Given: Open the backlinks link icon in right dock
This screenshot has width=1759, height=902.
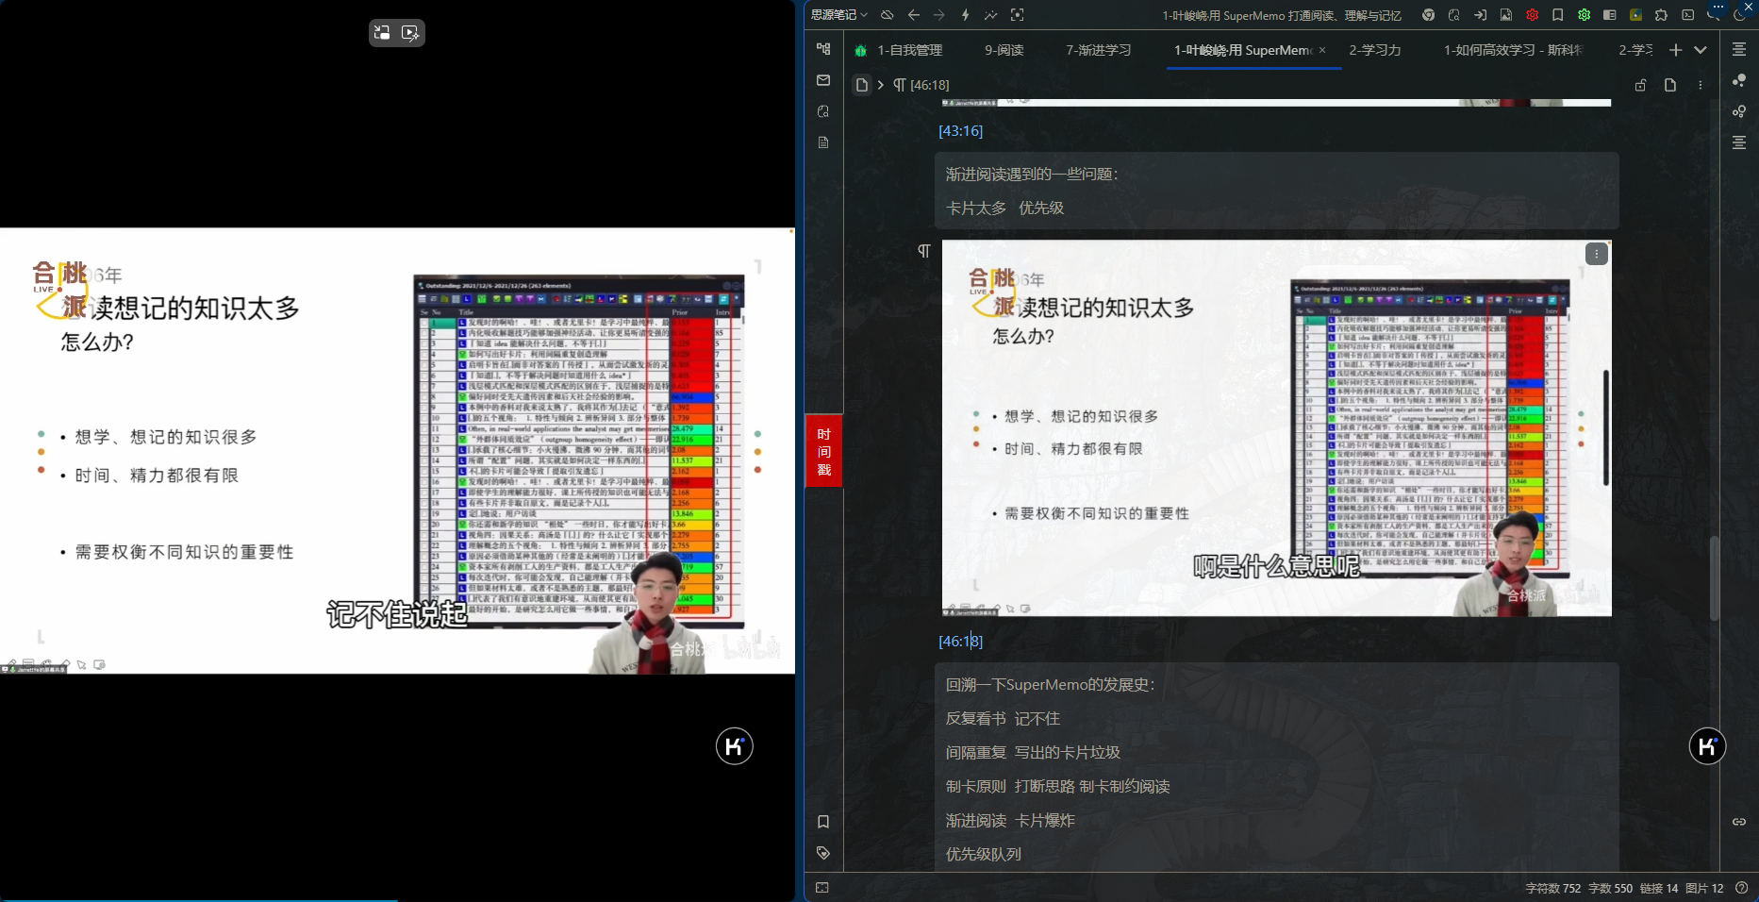Looking at the screenshot, I should click(x=1739, y=822).
